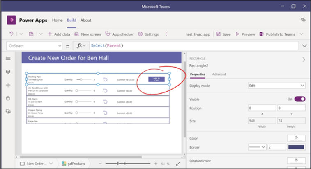Click the Position X input field
This screenshot has width=311, height=169.
coord(262,108)
